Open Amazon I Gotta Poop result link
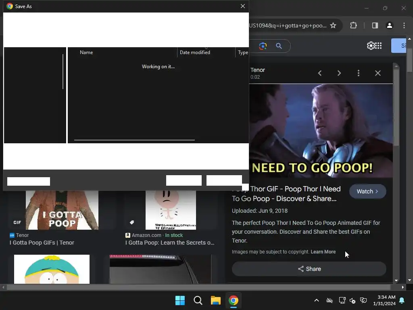Image resolution: width=413 pixels, height=310 pixels. [170, 243]
